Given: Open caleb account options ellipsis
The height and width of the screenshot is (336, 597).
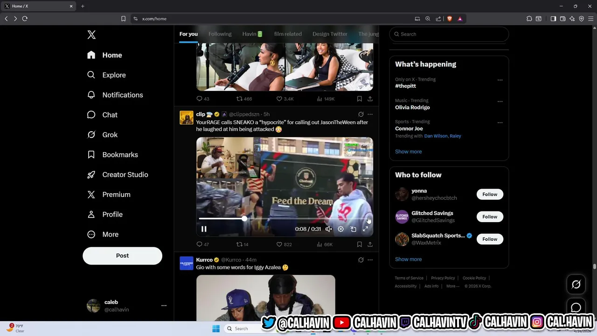Looking at the screenshot, I should (164, 306).
